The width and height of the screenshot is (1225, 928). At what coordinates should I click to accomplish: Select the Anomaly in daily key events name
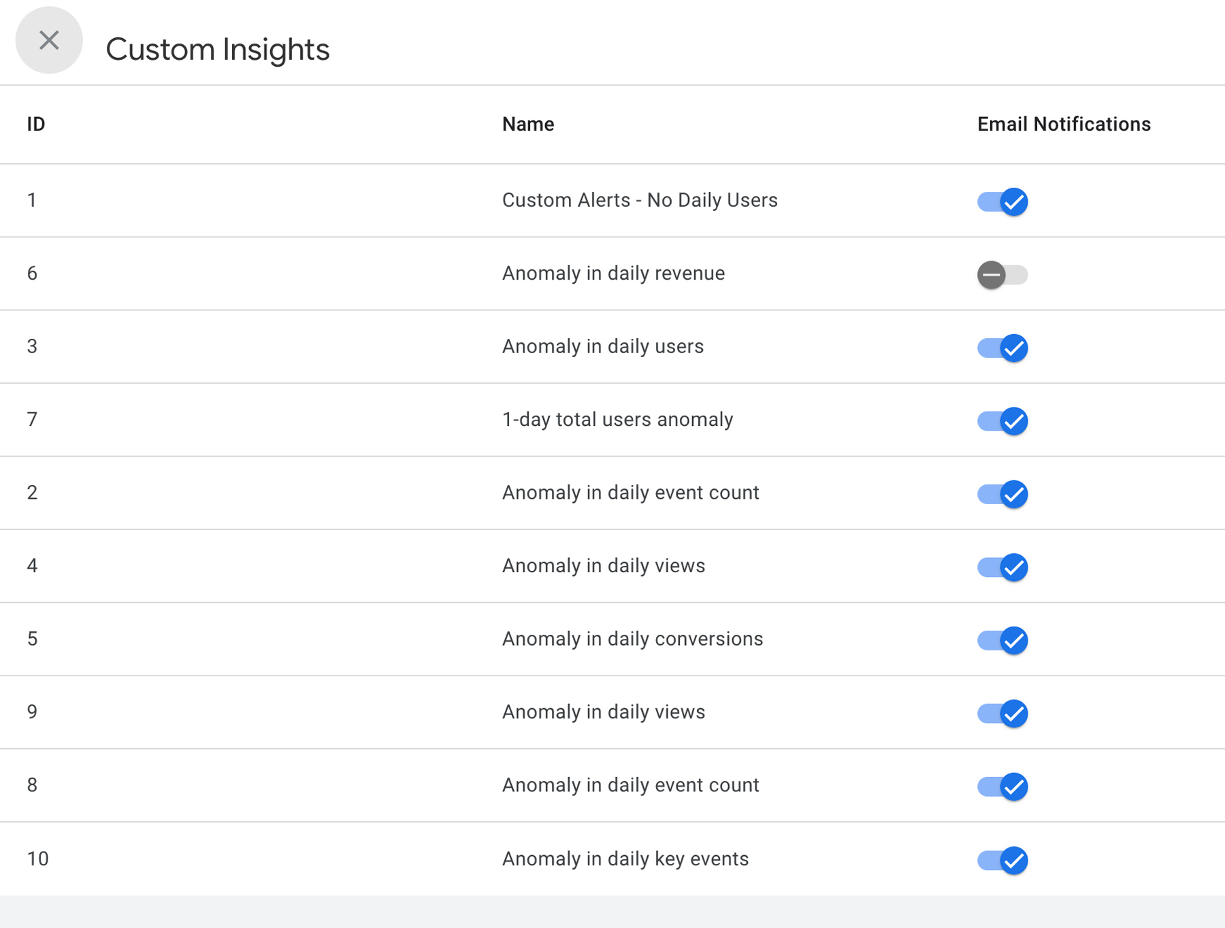click(x=626, y=859)
